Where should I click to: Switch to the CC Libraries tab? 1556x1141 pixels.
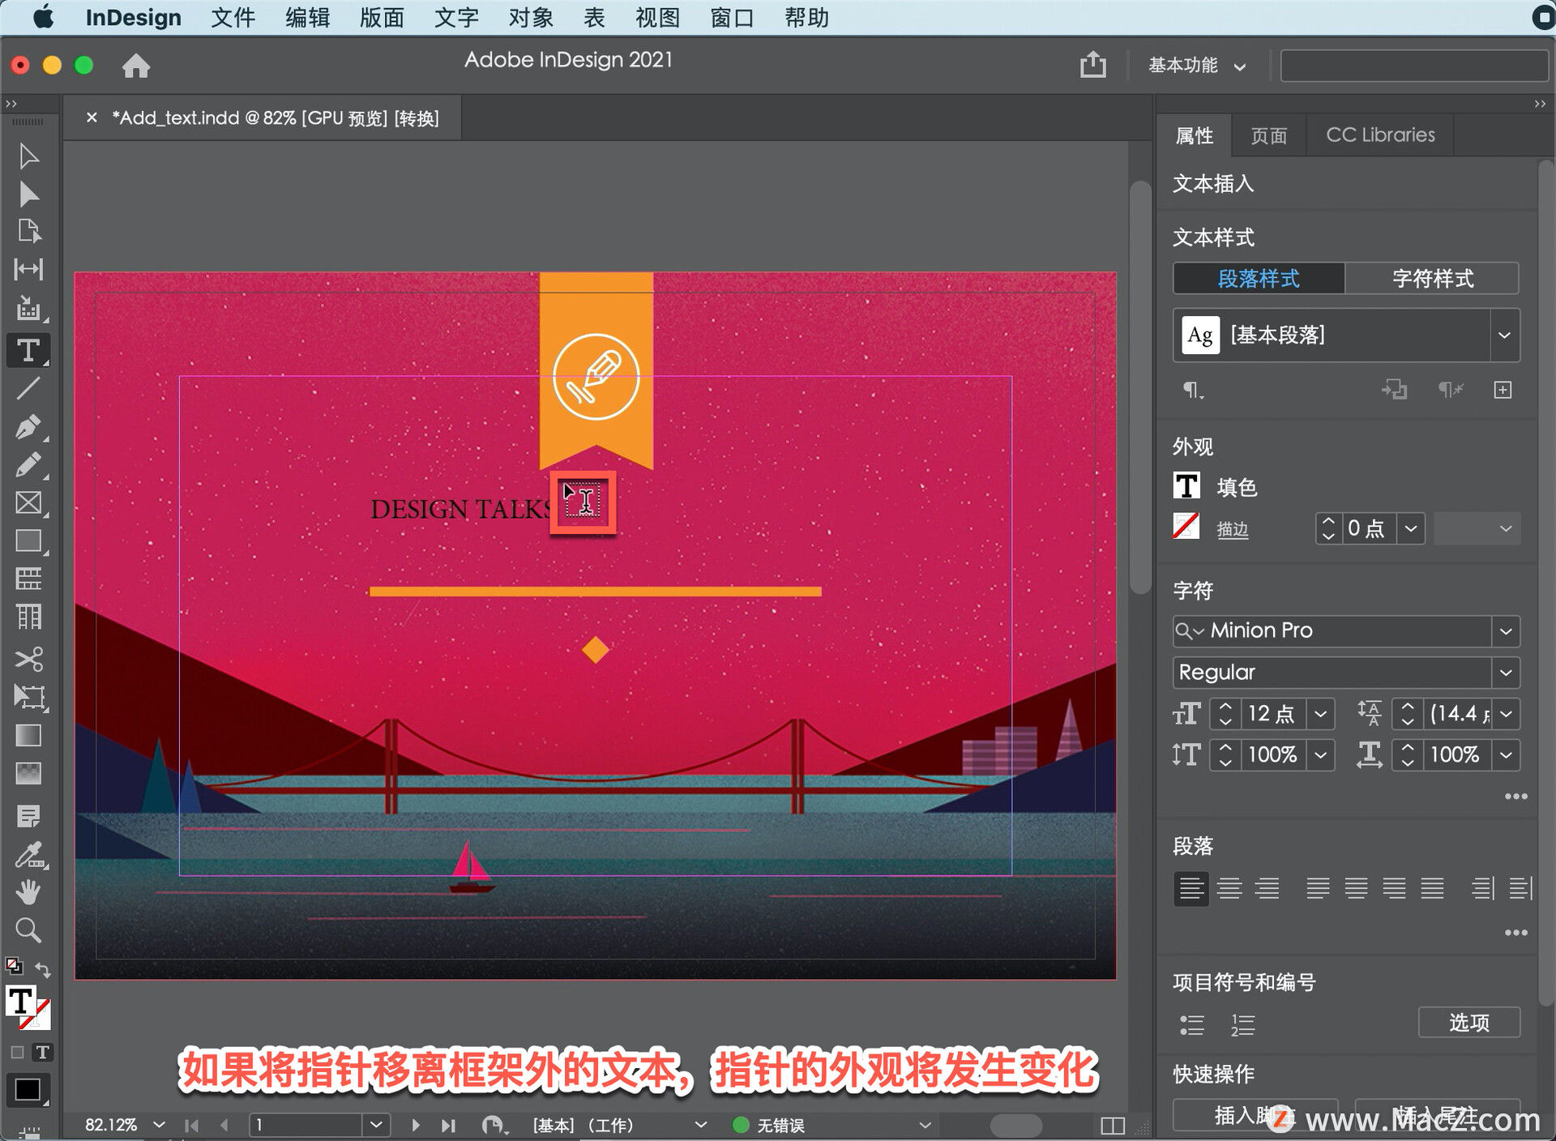pos(1380,135)
